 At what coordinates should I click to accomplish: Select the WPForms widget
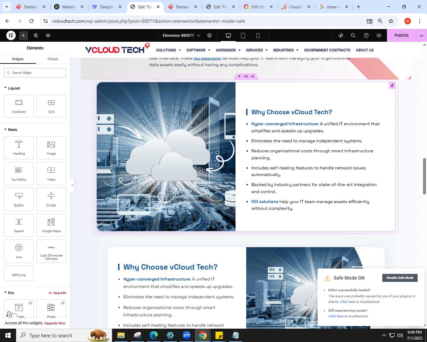click(19, 273)
